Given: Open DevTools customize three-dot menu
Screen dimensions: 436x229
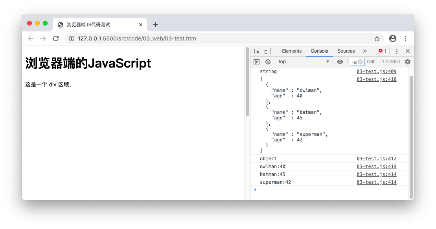Looking at the screenshot, I should (x=397, y=51).
